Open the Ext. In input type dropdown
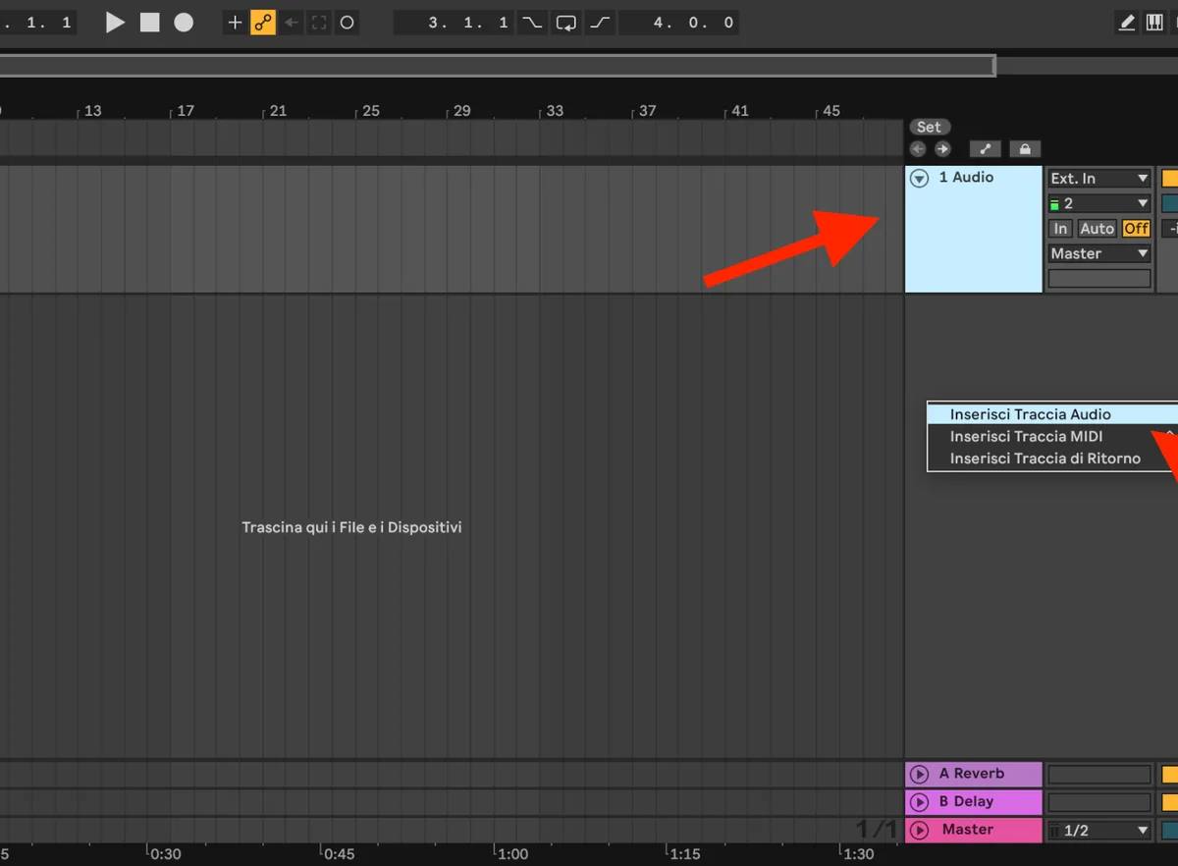 pyautogui.click(x=1099, y=179)
